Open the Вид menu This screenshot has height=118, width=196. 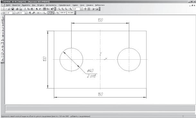pyautogui.click(x=34, y=5)
